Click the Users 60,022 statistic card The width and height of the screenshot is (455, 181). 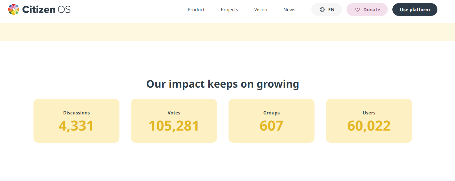[369, 120]
